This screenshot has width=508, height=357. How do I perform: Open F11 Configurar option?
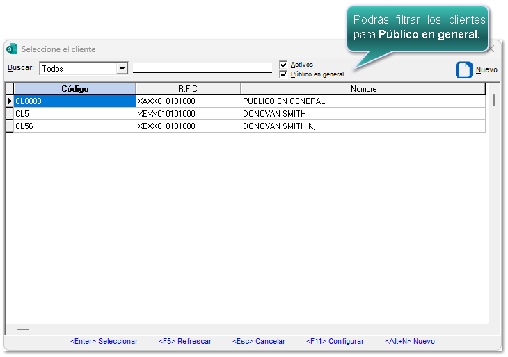click(335, 342)
